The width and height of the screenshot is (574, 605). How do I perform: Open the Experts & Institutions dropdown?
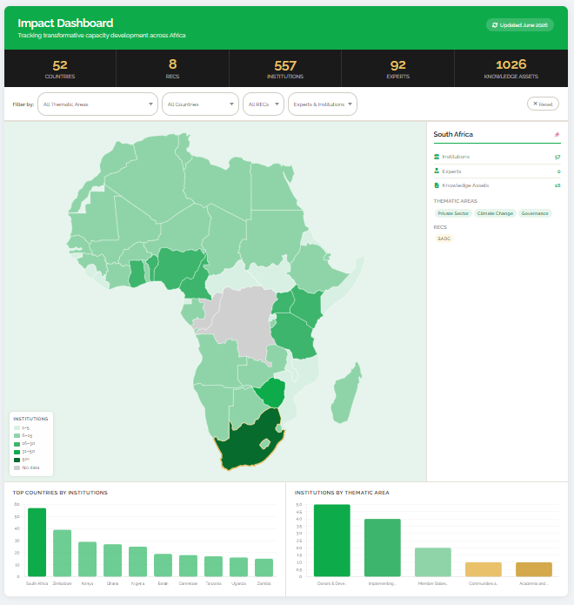point(323,104)
